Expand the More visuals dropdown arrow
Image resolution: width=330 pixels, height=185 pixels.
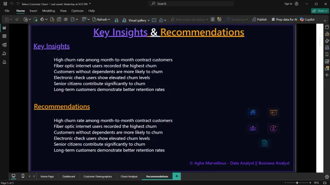[x=165, y=20]
